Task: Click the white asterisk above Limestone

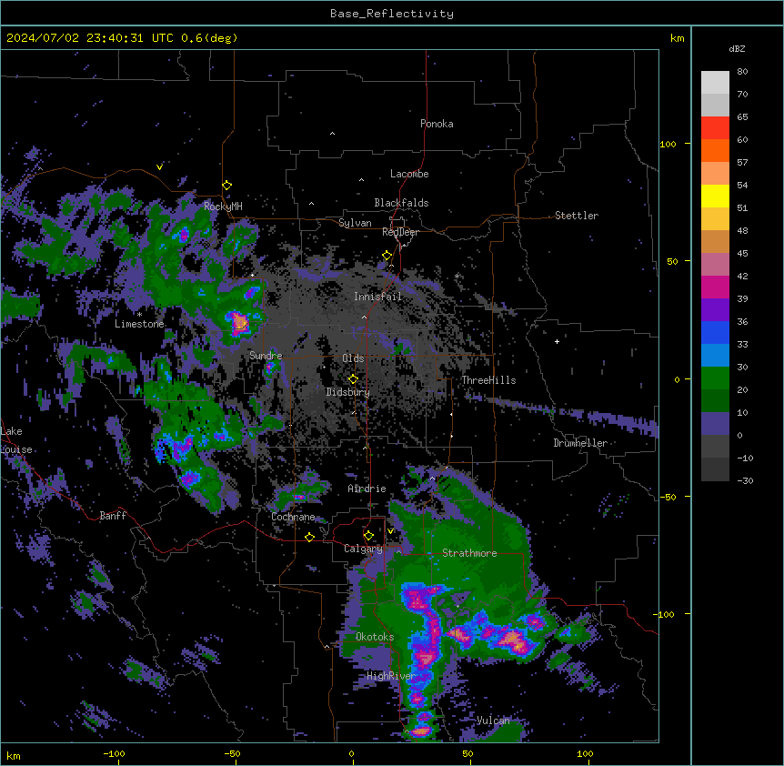Action: pyautogui.click(x=139, y=315)
